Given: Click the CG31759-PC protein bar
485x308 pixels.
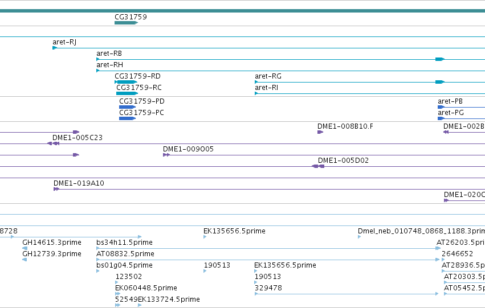Looking at the screenshot, I should (128, 118).
